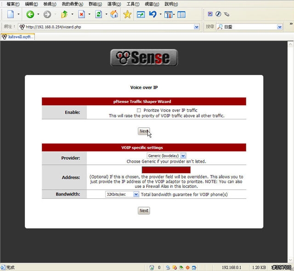Viewport: 294px width, 271px height.
Task: Open the 編輯(E) menu
Action: pyautogui.click(x=31, y=4)
